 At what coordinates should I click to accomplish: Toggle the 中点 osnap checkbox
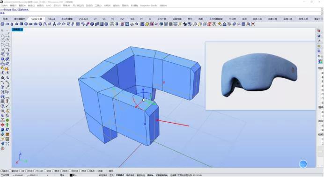point(26,171)
